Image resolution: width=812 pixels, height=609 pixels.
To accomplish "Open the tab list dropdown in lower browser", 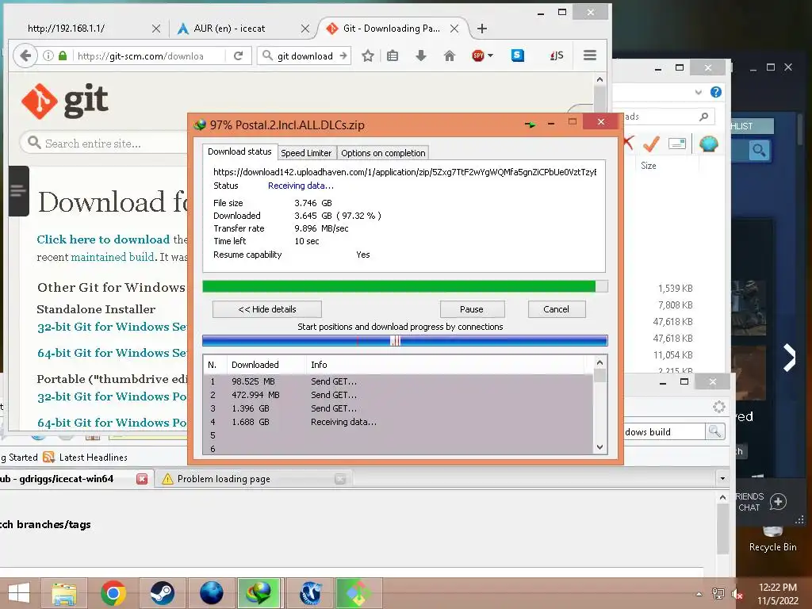I will 723,478.
